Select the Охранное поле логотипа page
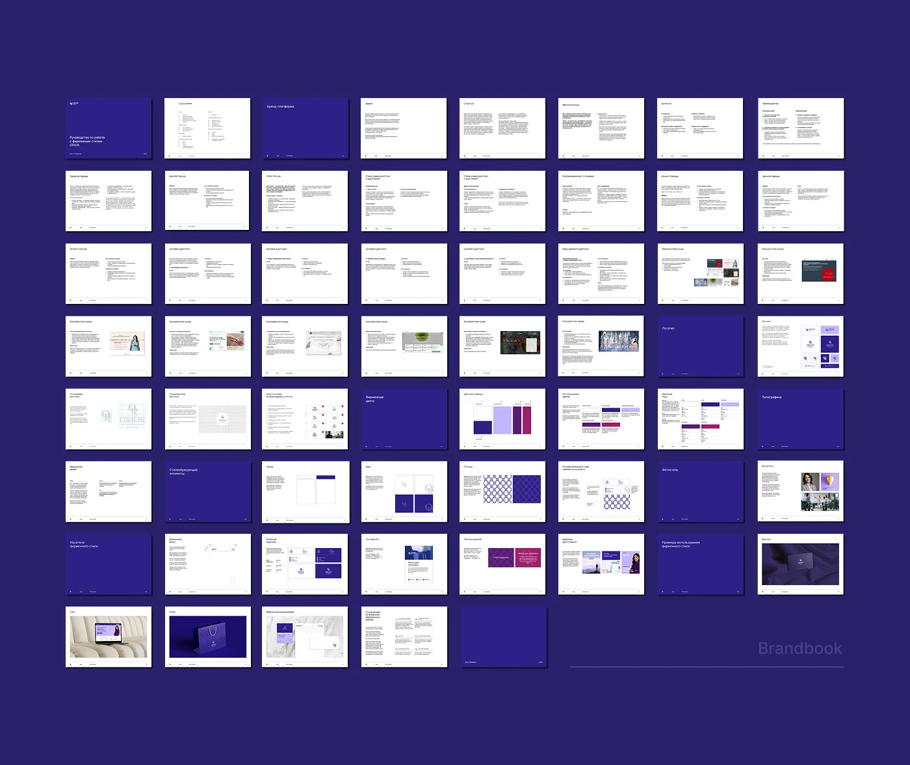910x765 pixels. 208,419
